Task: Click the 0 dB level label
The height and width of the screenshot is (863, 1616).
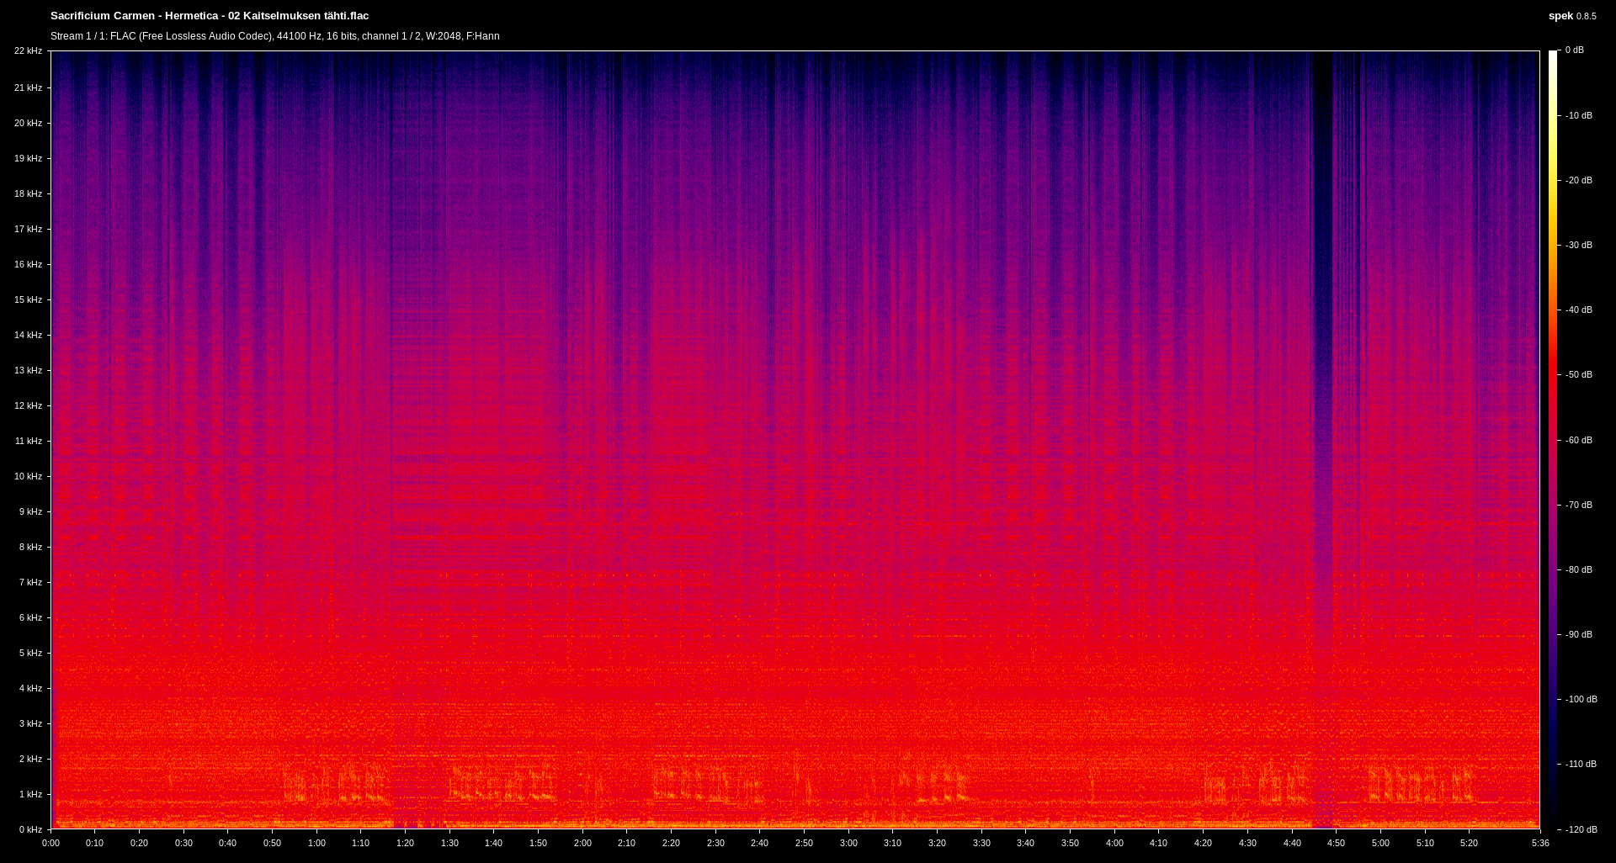Action: [1574, 50]
